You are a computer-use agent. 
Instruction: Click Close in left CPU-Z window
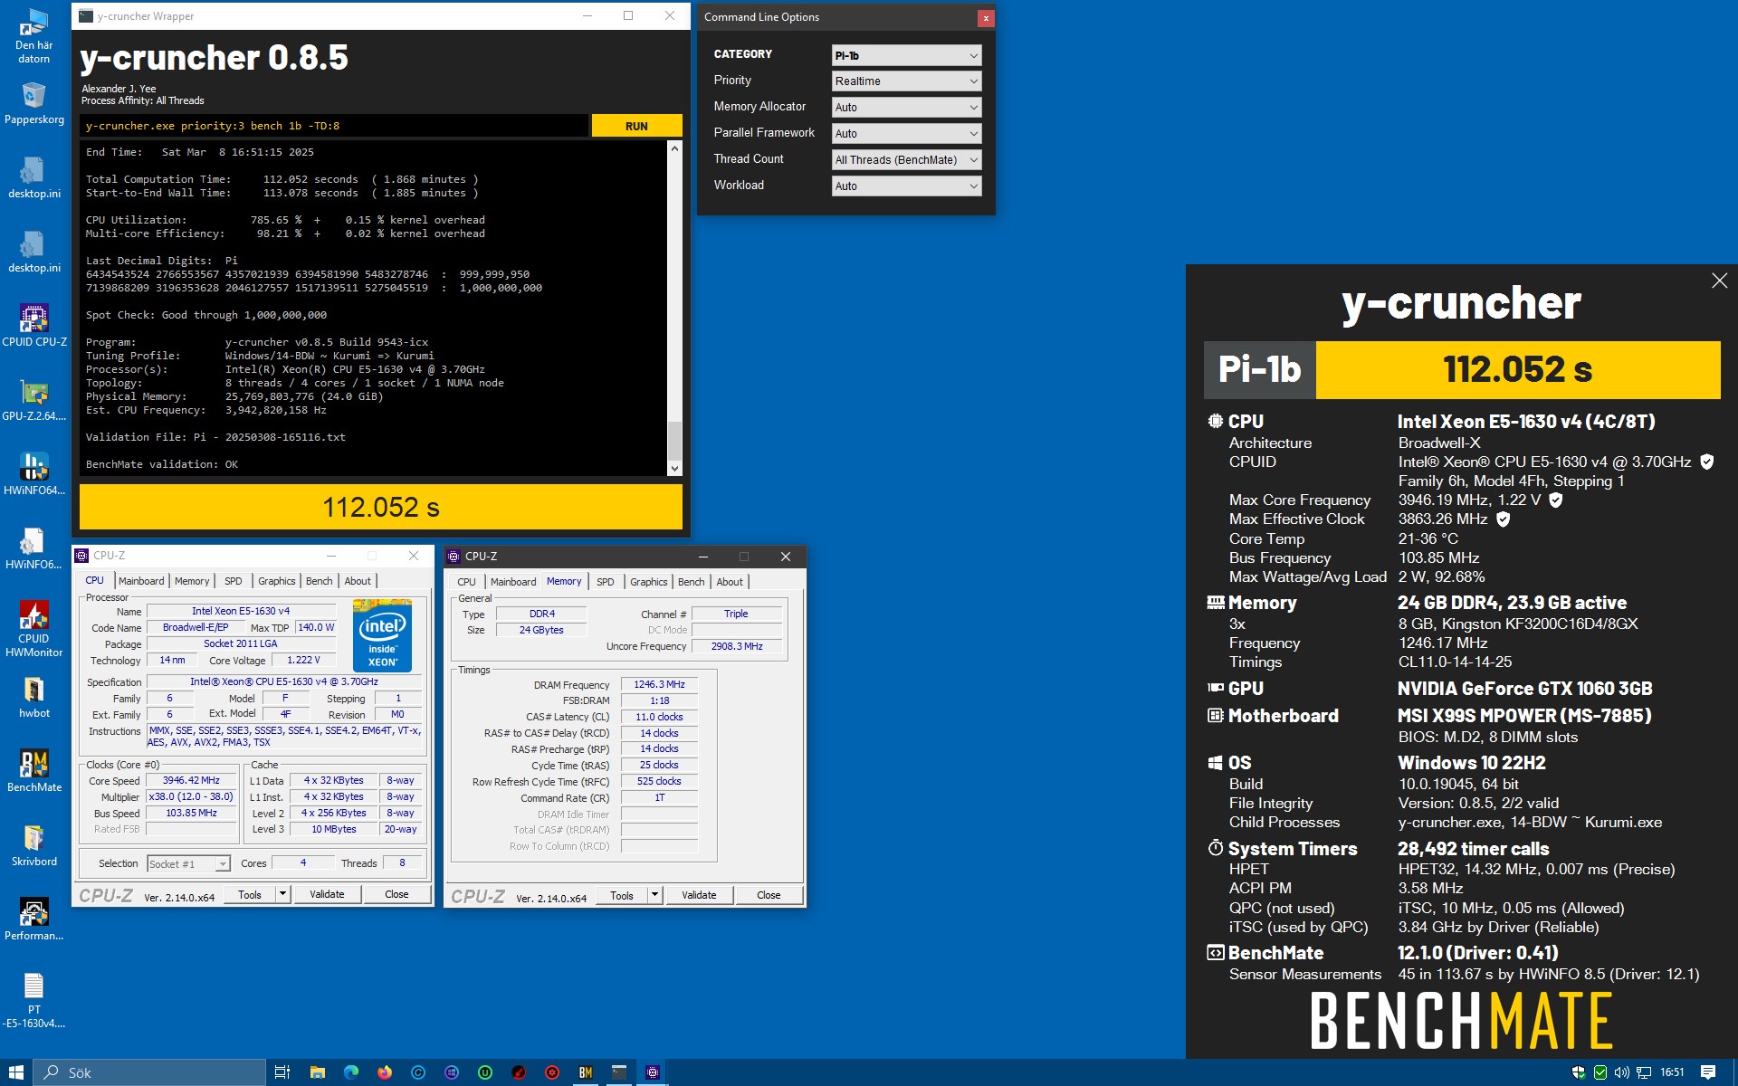pos(396,894)
